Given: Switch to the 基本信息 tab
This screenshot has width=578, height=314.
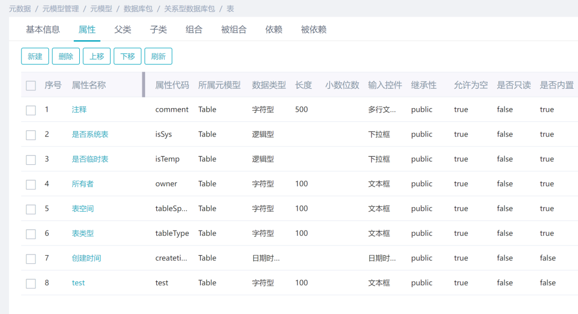Looking at the screenshot, I should click(43, 29).
